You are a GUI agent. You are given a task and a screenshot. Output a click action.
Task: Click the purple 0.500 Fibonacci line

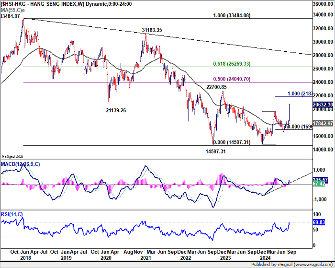pyautogui.click(x=167, y=82)
